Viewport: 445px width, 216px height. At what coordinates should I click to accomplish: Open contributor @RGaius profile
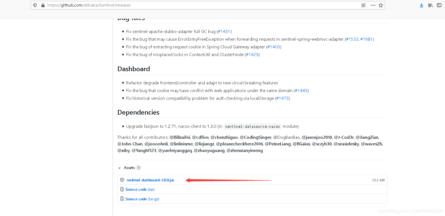(x=301, y=144)
